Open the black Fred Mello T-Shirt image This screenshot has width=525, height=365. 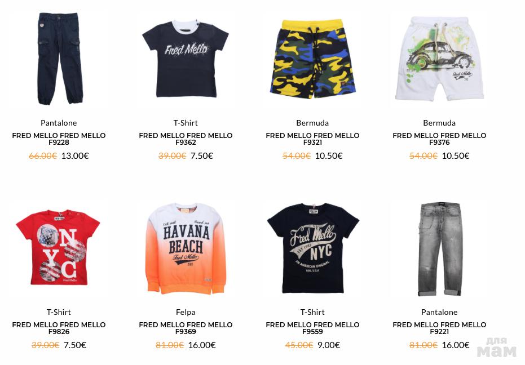[186, 59]
